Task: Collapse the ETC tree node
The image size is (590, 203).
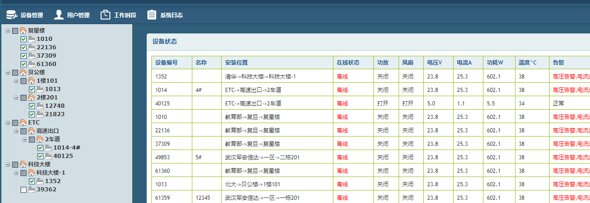Action: click(7, 123)
